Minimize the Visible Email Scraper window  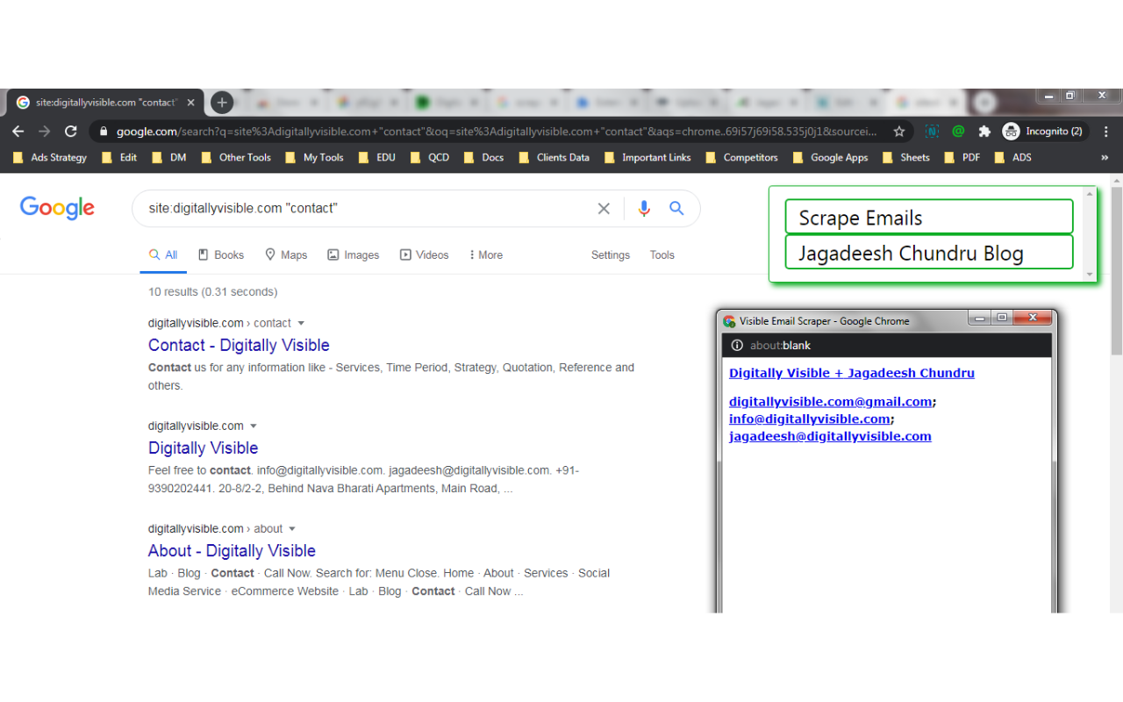tap(979, 318)
